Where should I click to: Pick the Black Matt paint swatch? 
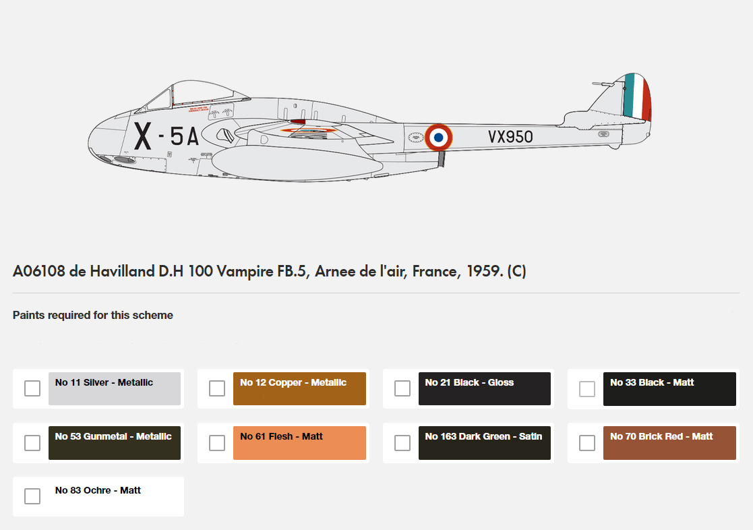pos(669,388)
